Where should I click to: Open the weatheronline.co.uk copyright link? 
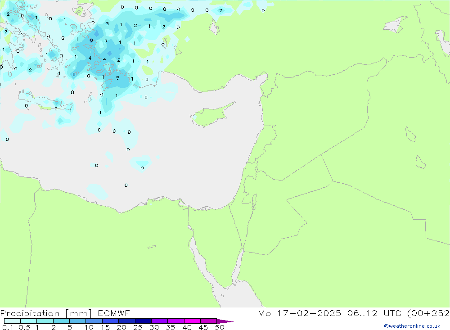point(412,326)
